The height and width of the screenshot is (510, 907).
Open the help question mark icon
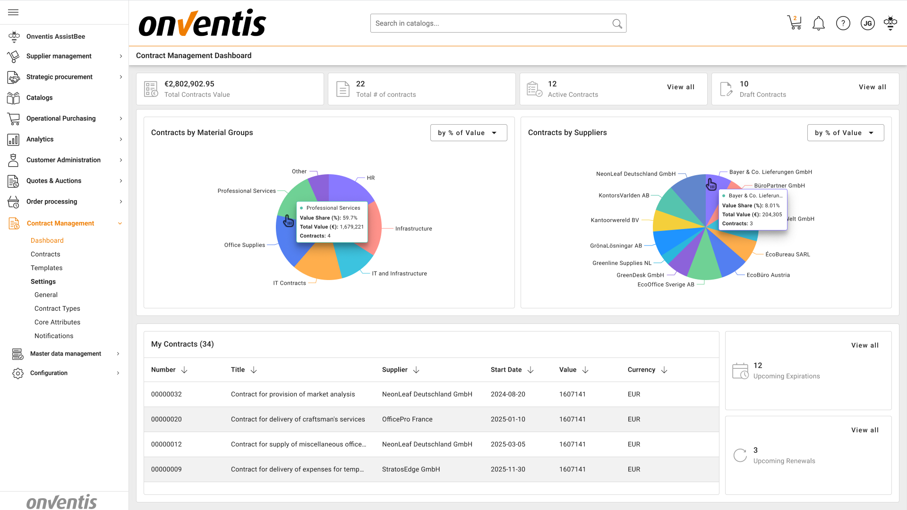843,23
